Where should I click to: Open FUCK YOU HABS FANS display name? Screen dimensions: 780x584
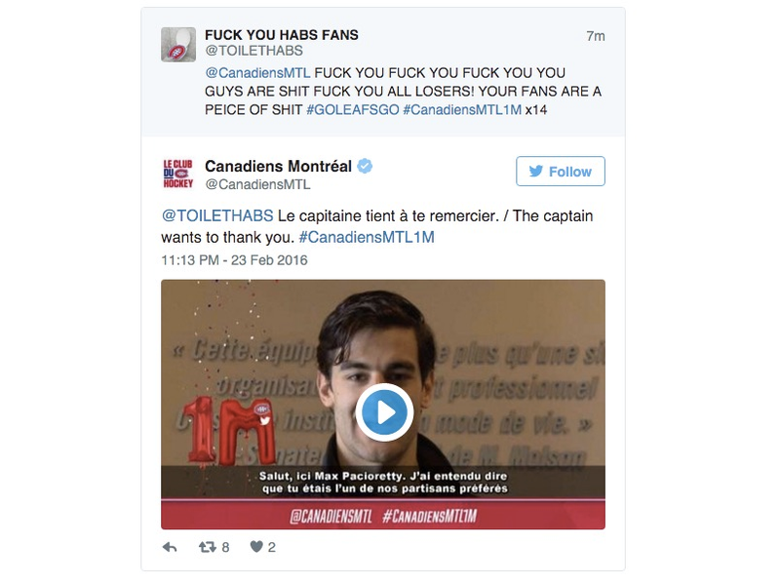[282, 35]
